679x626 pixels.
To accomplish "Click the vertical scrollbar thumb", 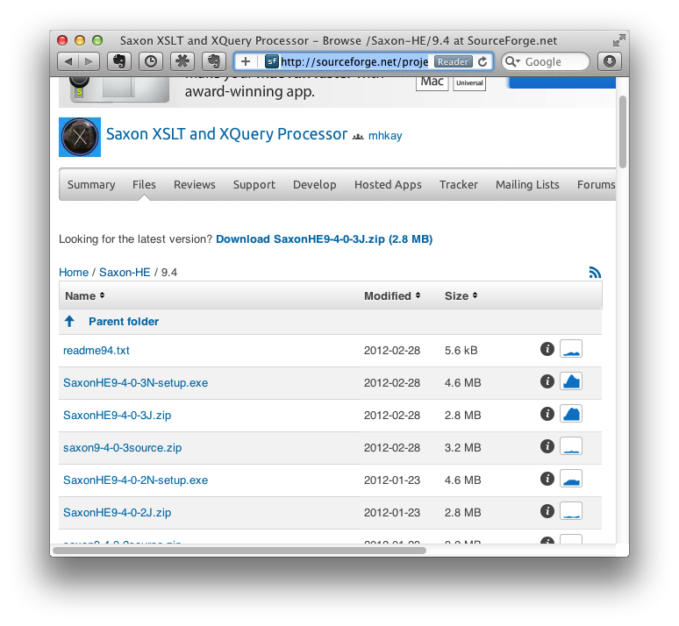I will point(623,132).
